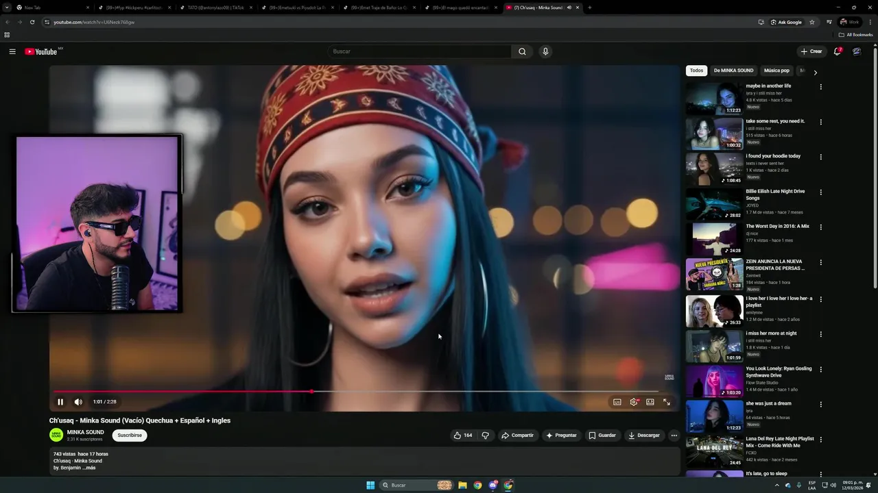Like the video with 164 likes

(463, 435)
